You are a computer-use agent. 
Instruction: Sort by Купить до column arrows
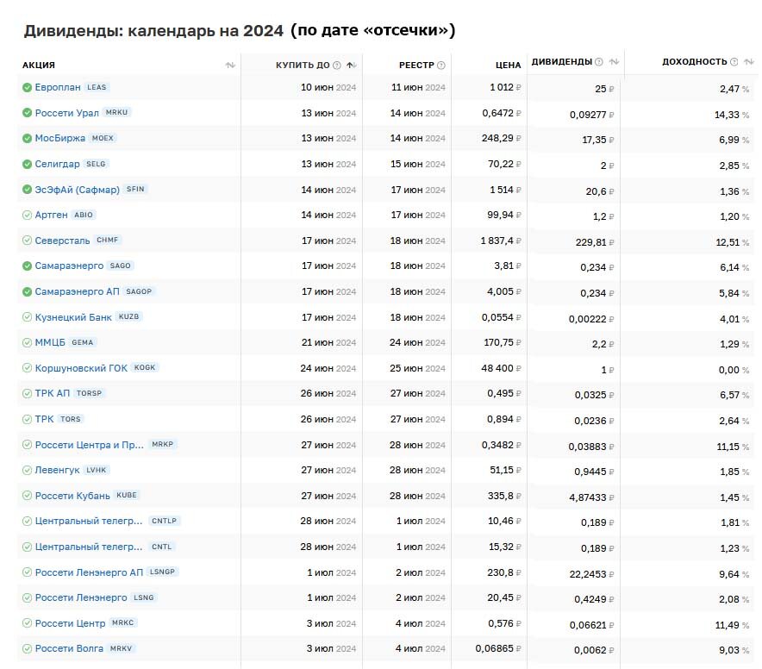click(352, 66)
